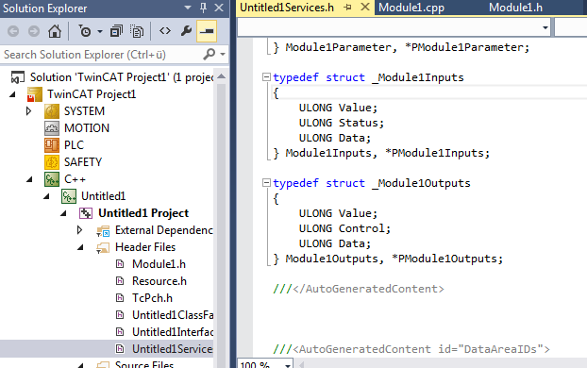Click the magnifier search icon
Screen dimensions: 587x368
[209, 55]
